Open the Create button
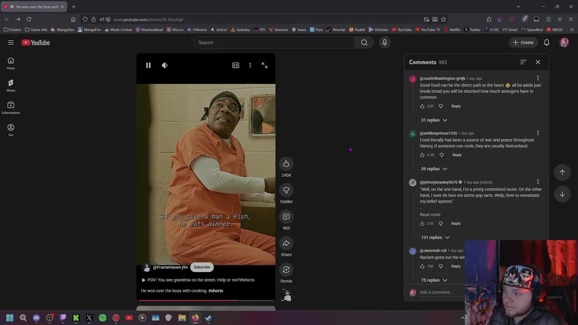 click(523, 42)
